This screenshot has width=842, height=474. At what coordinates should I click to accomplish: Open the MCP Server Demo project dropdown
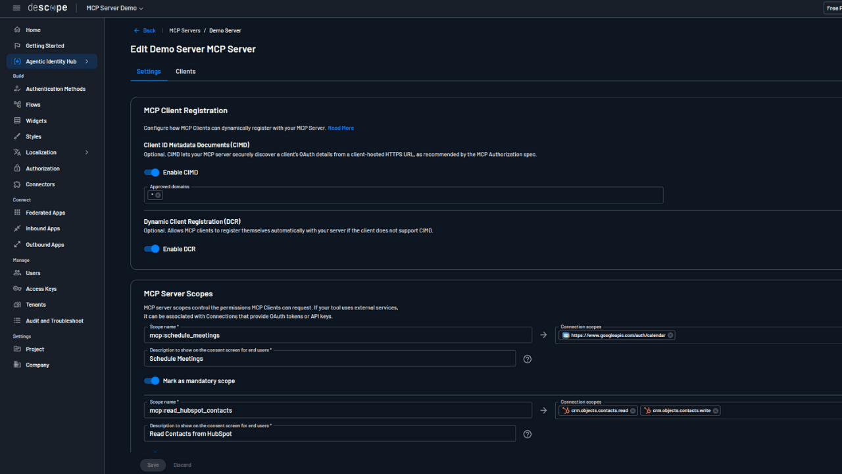click(114, 8)
